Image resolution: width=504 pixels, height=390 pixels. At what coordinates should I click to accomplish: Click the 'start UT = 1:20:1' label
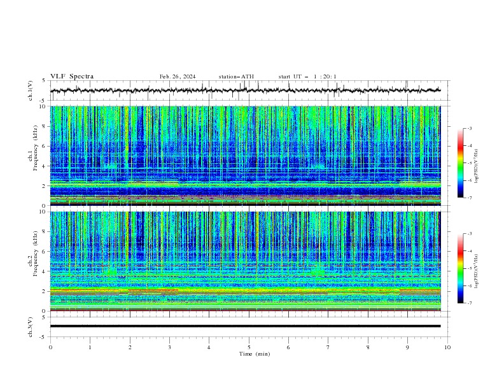point(307,76)
